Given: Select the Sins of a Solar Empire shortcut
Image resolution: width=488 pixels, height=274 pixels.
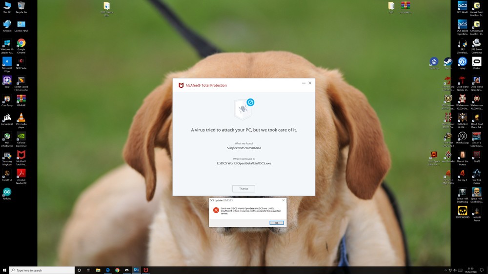Looking at the screenshot, I should point(476,139).
